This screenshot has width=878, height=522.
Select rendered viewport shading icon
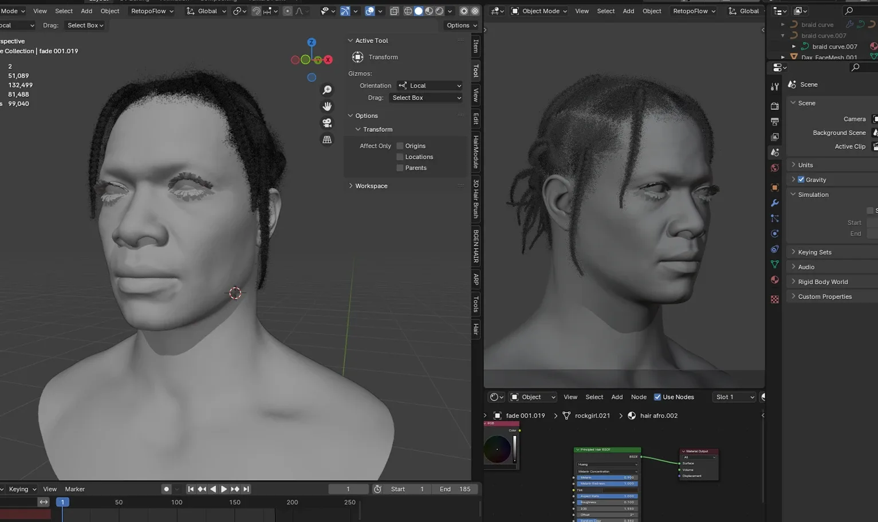[x=439, y=11]
